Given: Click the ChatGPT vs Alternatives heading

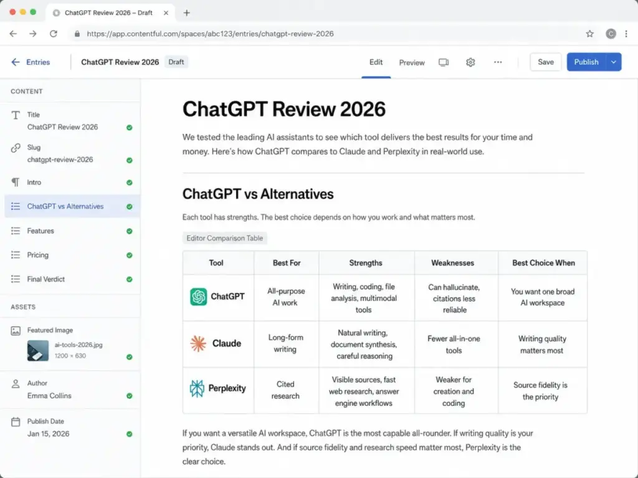Looking at the screenshot, I should tap(258, 194).
